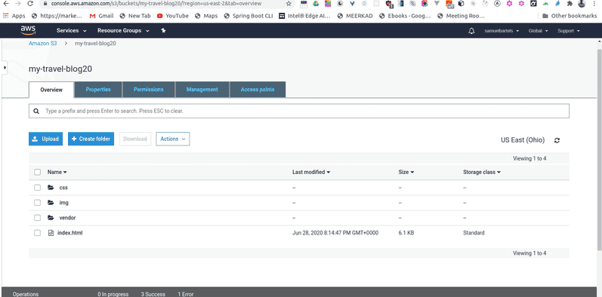Viewport: 602px width, 297px height.
Task: Reload the browser page
Action: coord(30,4)
